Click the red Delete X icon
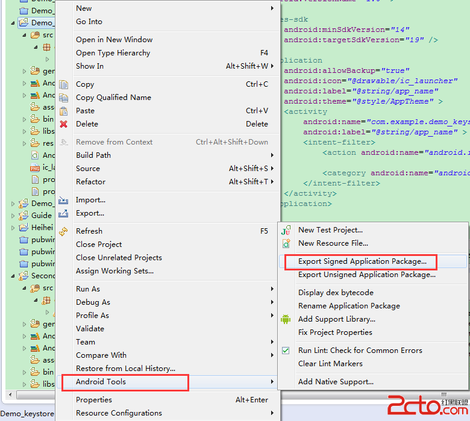Screen dimensions: 470x421 [63, 124]
